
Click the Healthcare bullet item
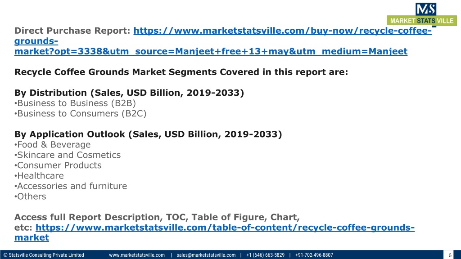coord(39,176)
